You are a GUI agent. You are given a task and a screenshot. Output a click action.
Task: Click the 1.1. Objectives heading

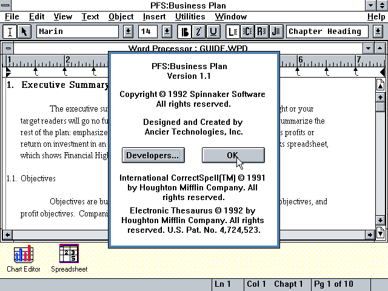point(31,178)
